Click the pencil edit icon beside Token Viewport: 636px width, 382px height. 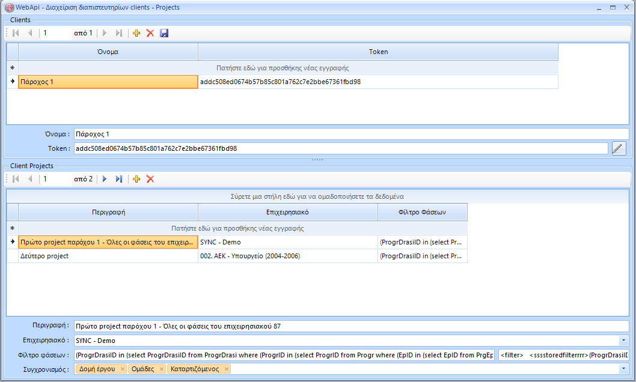click(x=619, y=148)
